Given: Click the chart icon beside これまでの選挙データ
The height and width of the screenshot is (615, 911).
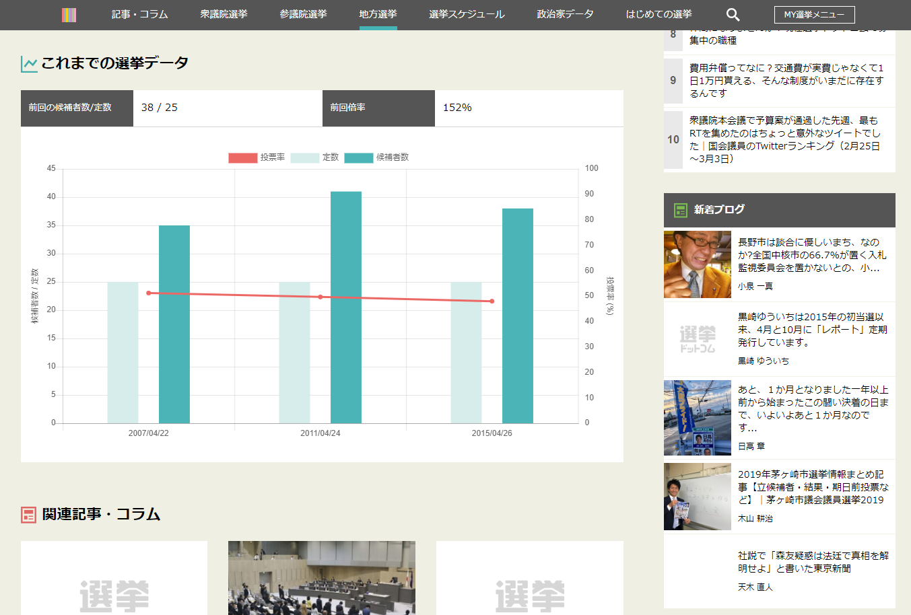Looking at the screenshot, I should [x=29, y=64].
